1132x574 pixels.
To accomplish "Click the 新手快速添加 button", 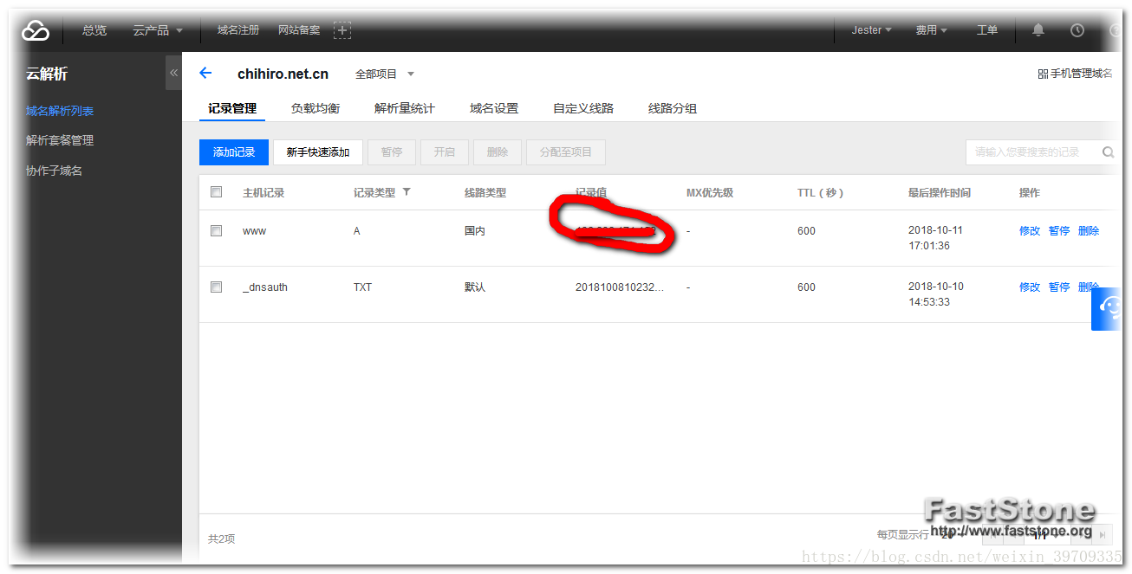I will click(318, 152).
